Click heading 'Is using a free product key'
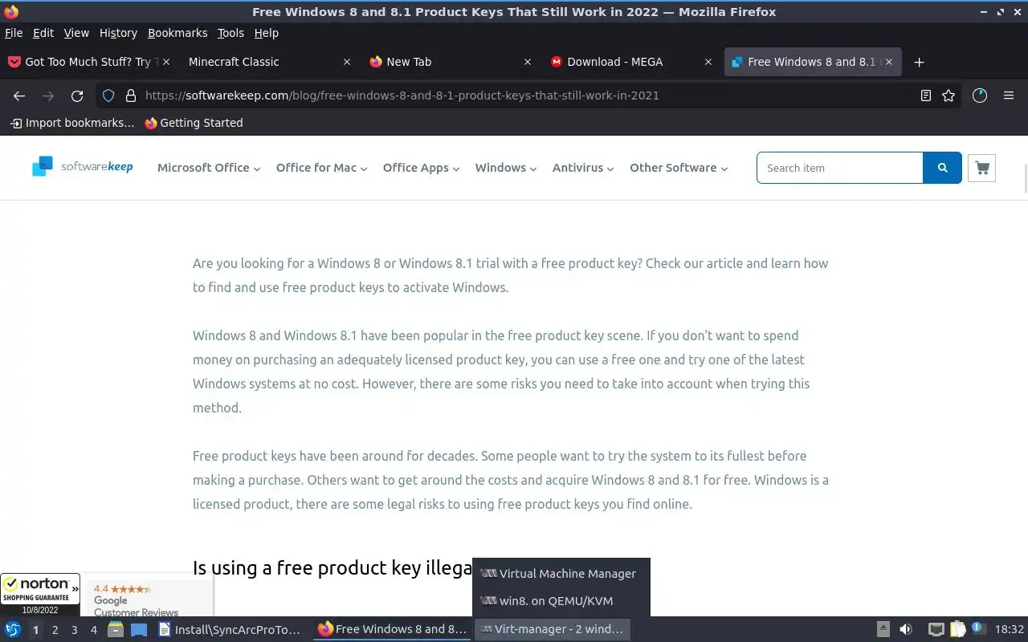The width and height of the screenshot is (1028, 642). tap(332, 568)
